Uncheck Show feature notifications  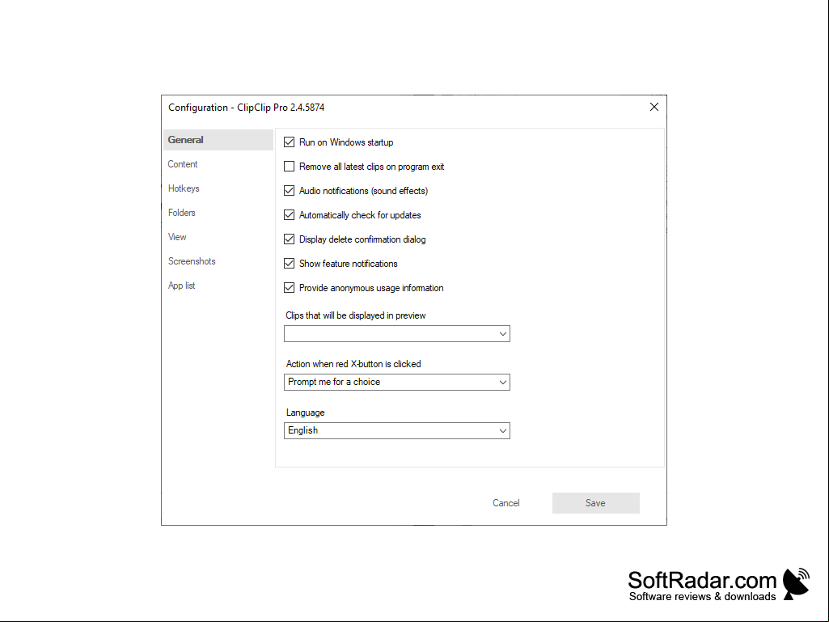click(290, 264)
